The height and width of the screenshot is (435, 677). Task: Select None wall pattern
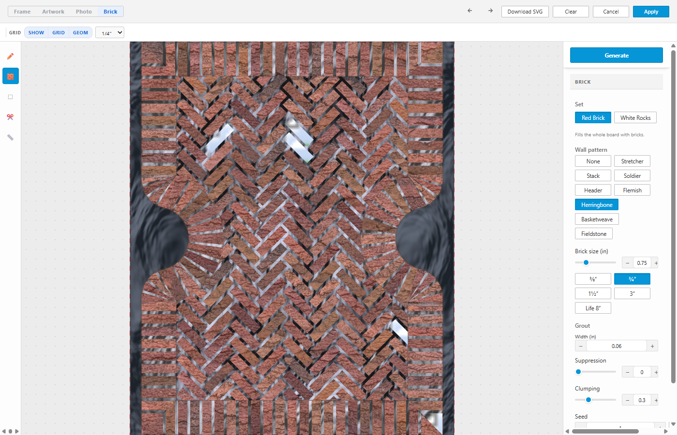pyautogui.click(x=593, y=161)
